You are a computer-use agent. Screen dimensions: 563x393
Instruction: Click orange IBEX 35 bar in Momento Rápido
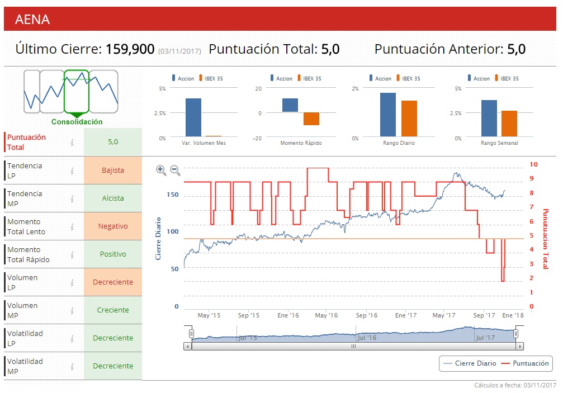[311, 119]
